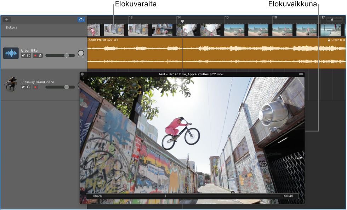Click the Urban Bike volume slider knob
Image resolution: width=347 pixels, height=210 pixels.
pyautogui.click(x=66, y=56)
